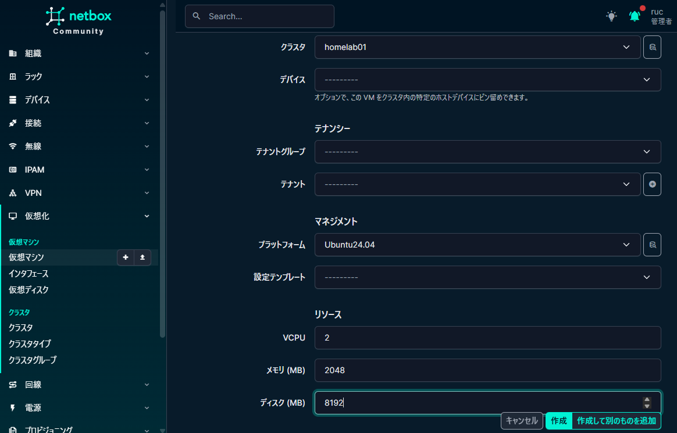The image size is (677, 433).
Task: Click the 無線 wifi icon
Action: pyautogui.click(x=13, y=146)
